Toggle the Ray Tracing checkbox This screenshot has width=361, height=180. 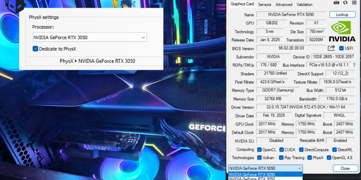tap(282, 158)
